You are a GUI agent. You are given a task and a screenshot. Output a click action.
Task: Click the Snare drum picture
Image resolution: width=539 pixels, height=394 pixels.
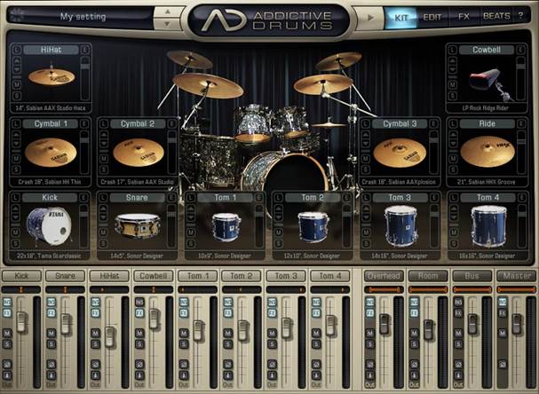[138, 225]
